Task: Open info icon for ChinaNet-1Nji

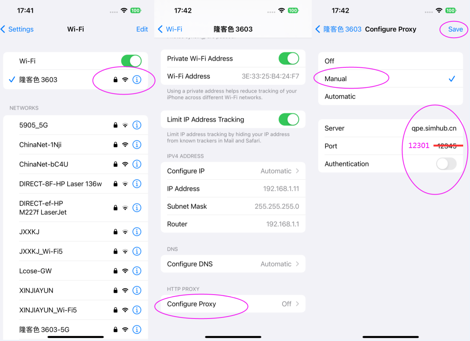Action: 137,145
